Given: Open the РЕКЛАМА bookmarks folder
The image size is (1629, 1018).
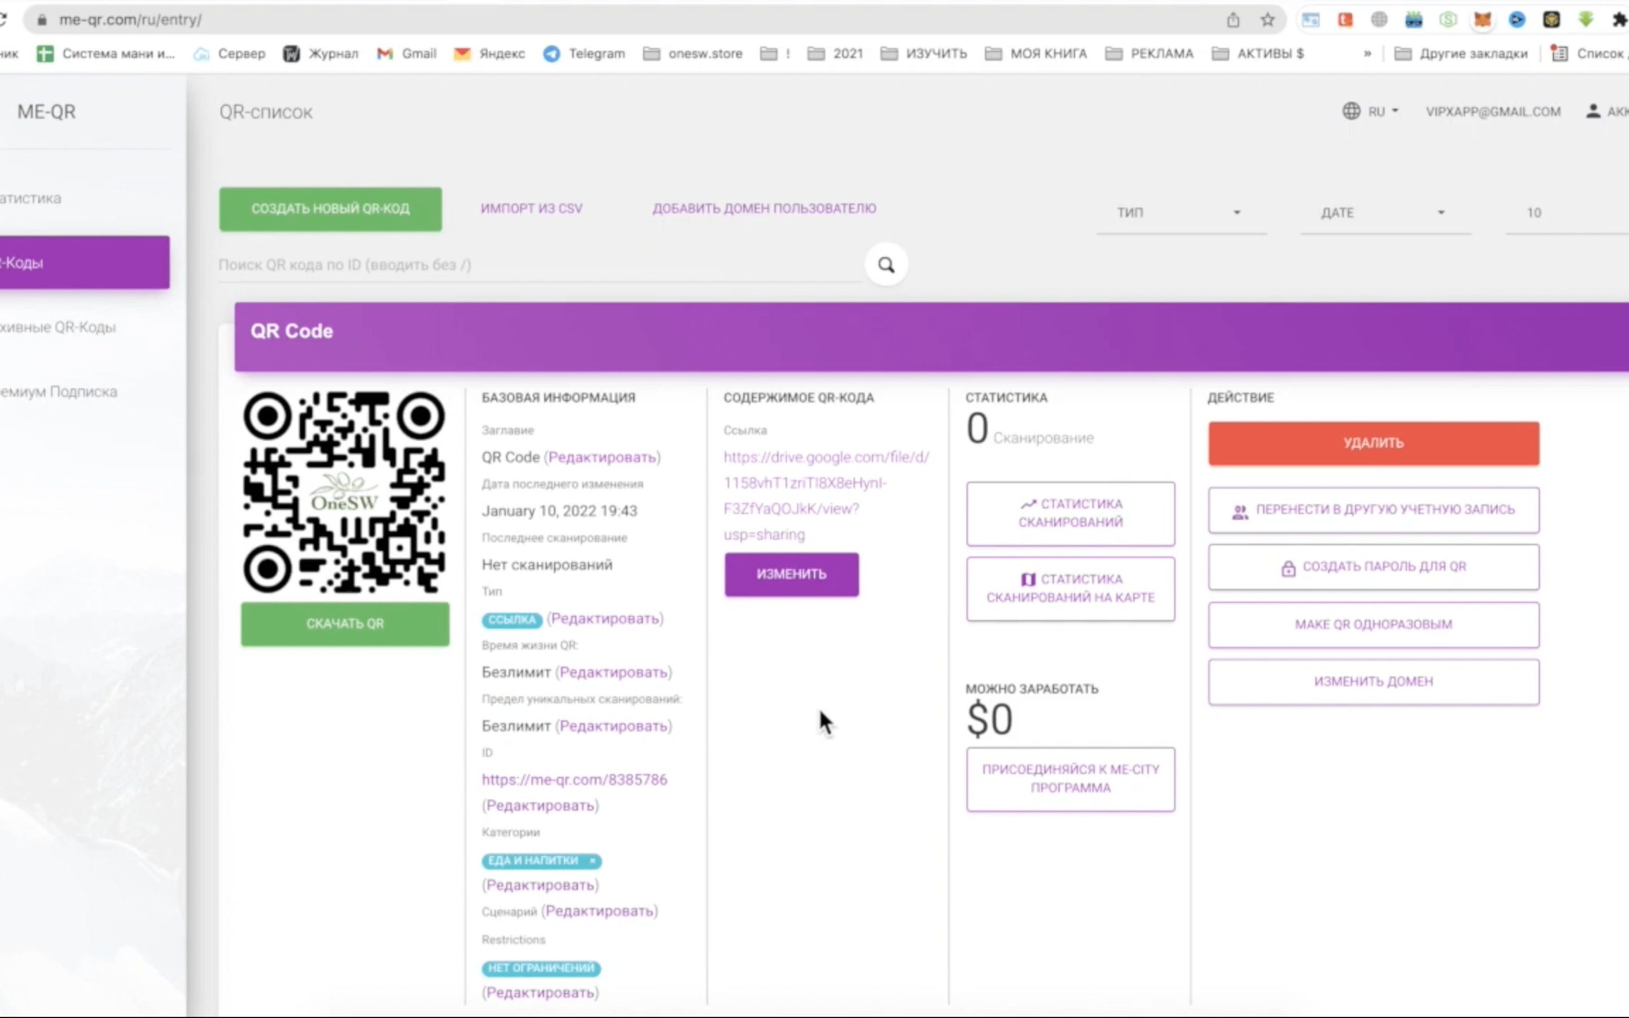Looking at the screenshot, I should [x=1150, y=54].
